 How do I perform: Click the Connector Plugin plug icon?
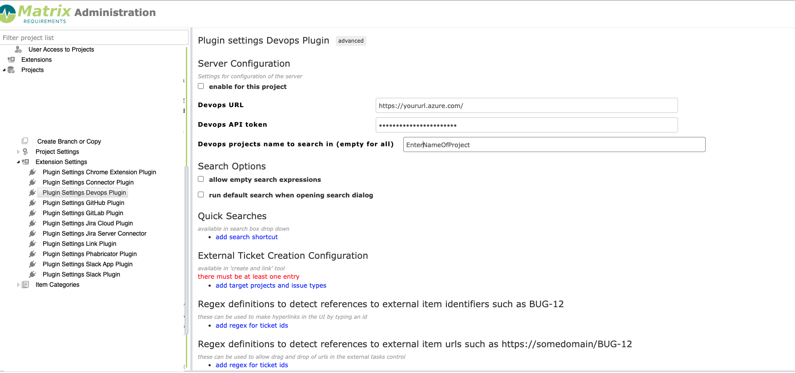(32, 182)
